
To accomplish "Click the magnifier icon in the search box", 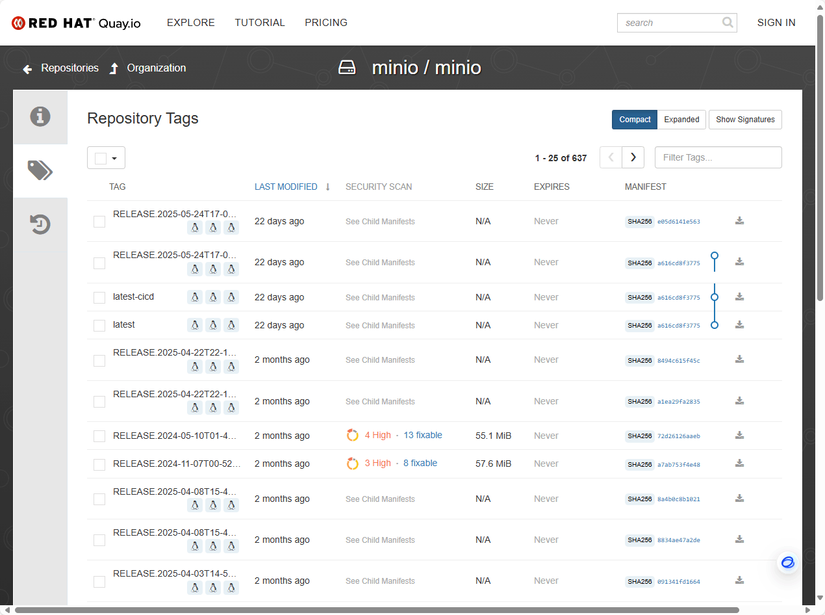I will (728, 23).
